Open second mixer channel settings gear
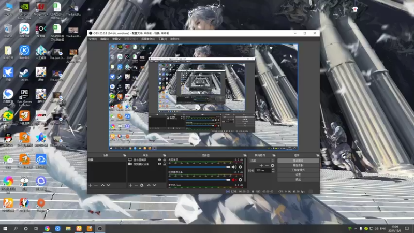This screenshot has width=414, height=233. (x=240, y=180)
